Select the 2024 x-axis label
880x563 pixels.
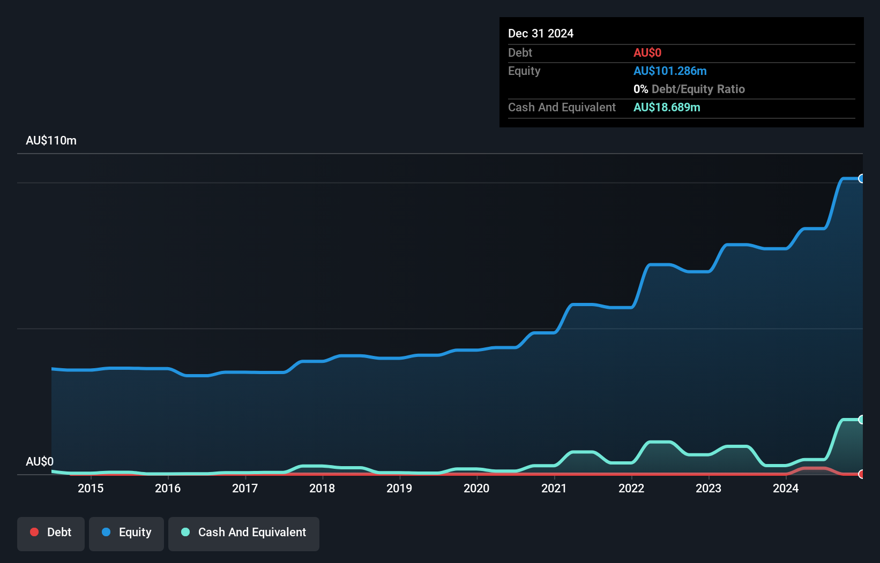[x=786, y=488]
